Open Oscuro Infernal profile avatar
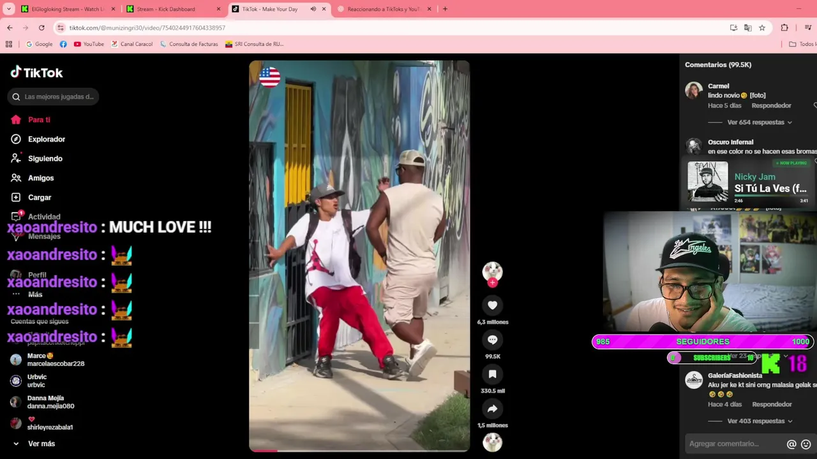This screenshot has width=817, height=459. (694, 147)
